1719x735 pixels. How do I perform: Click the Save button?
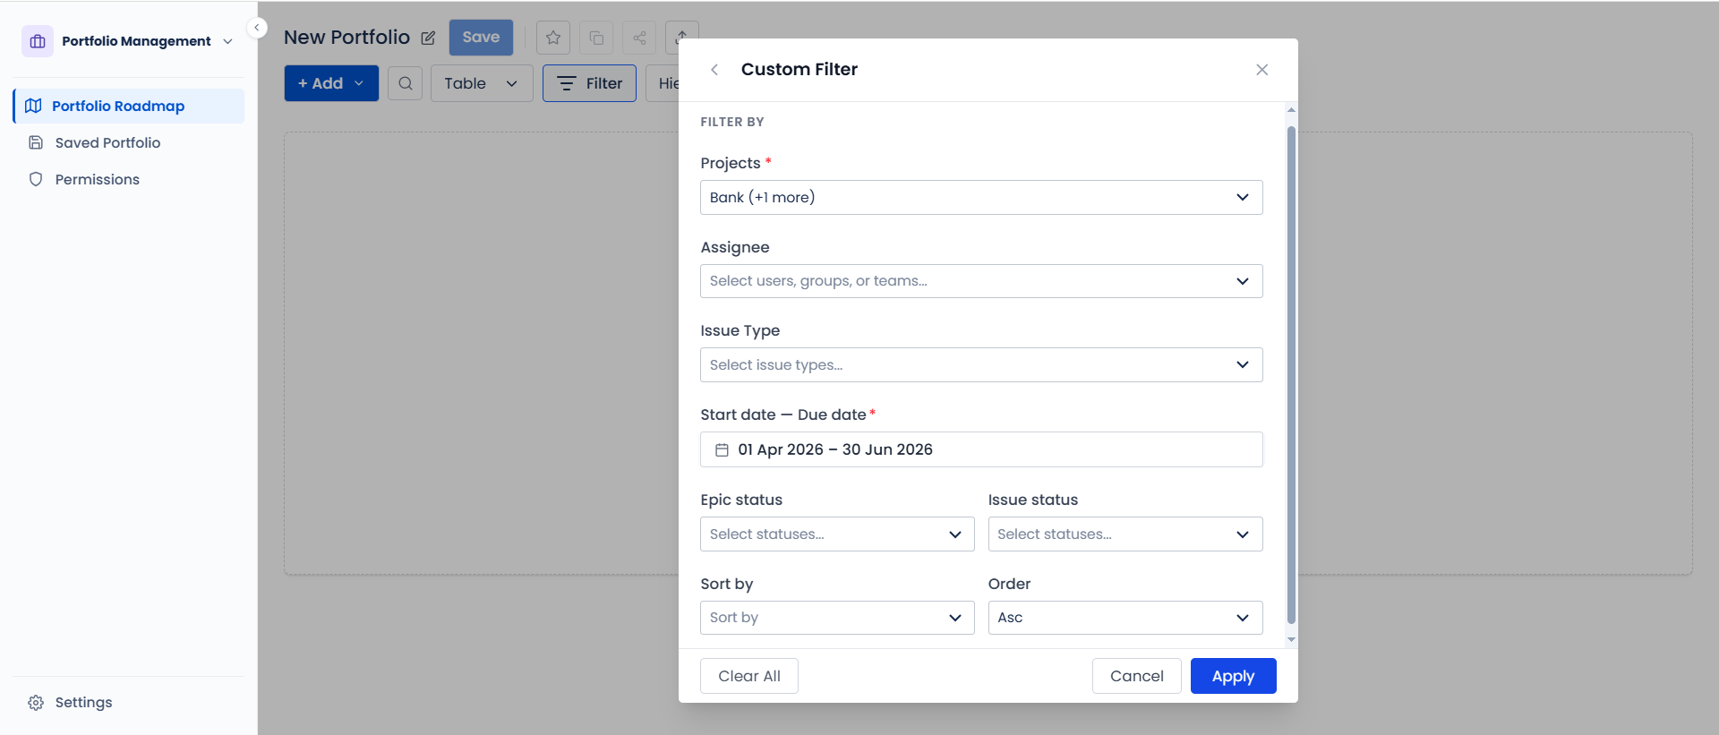click(x=481, y=37)
